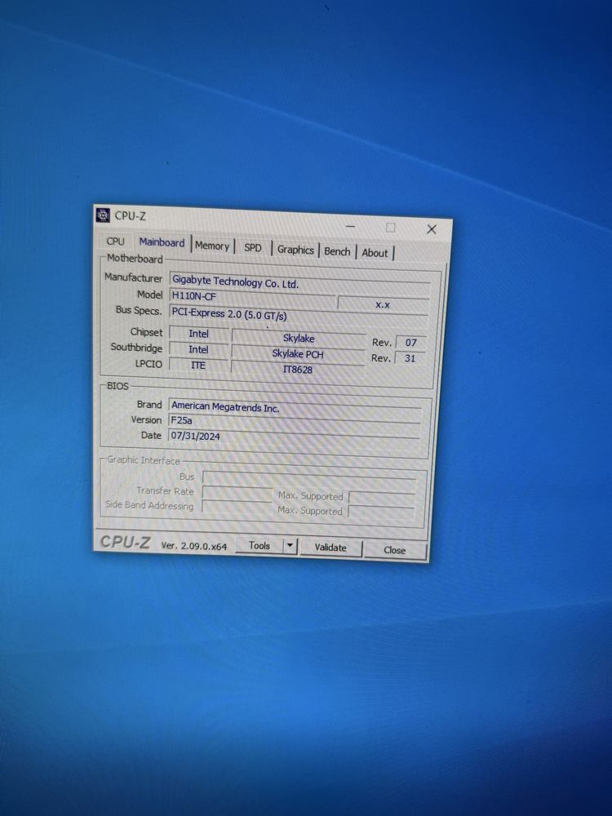
Task: Switch to the Bench tab
Action: pos(337,251)
